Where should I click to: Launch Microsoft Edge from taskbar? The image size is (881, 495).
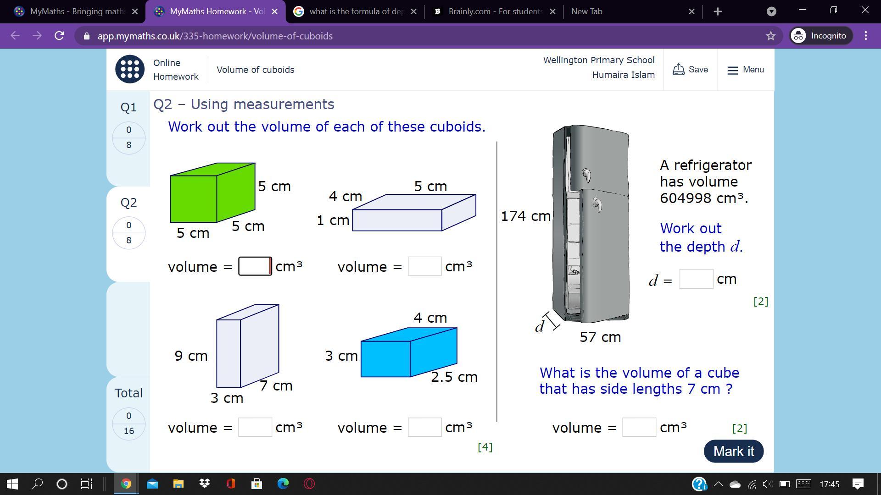pyautogui.click(x=283, y=484)
